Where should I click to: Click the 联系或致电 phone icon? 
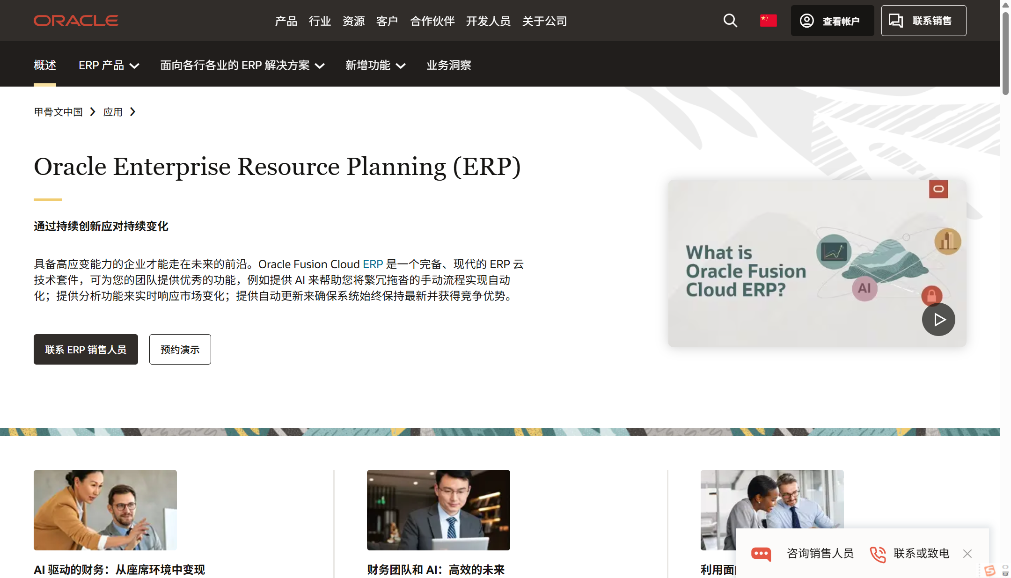(878, 554)
